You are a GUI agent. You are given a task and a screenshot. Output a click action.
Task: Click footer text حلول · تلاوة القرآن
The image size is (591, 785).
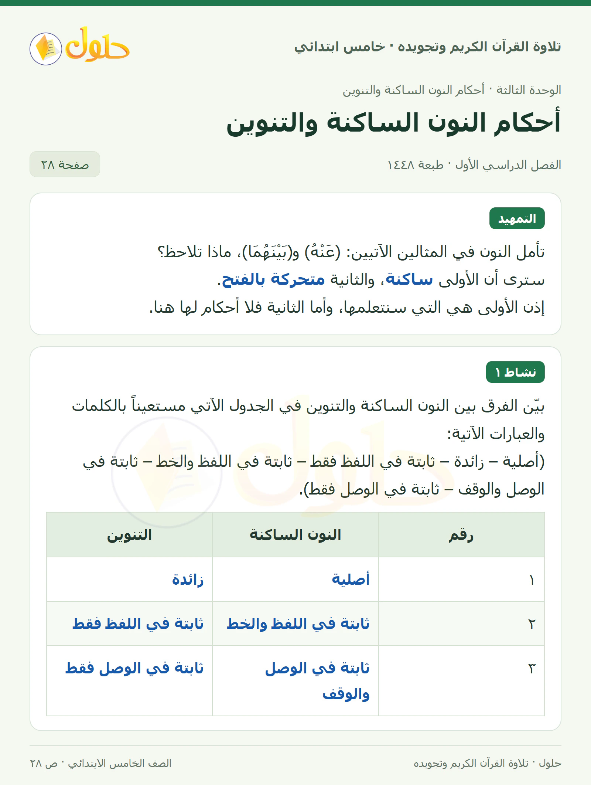pyautogui.click(x=487, y=763)
